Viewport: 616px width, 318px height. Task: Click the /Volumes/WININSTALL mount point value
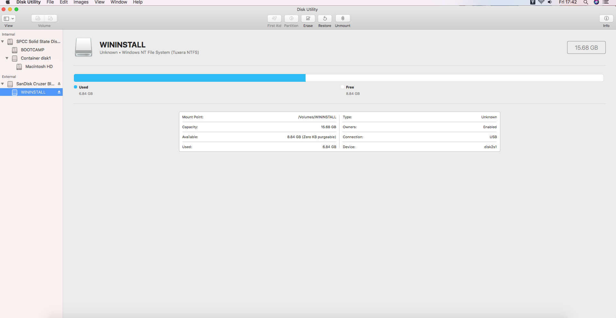tap(317, 117)
